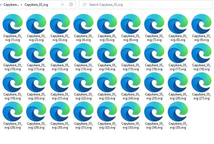The width and height of the screenshot is (214, 144).
Task: Select the Capybara_35_svg (33).svg file icon
Action: click(x=131, y=111)
